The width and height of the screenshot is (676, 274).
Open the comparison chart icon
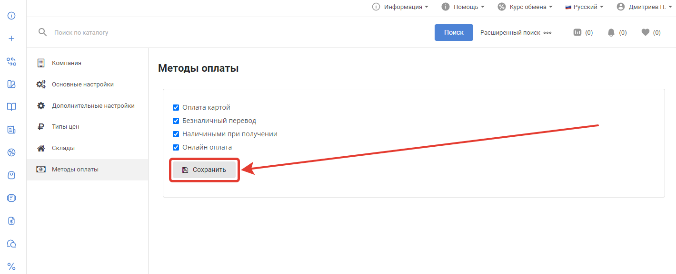[577, 33]
